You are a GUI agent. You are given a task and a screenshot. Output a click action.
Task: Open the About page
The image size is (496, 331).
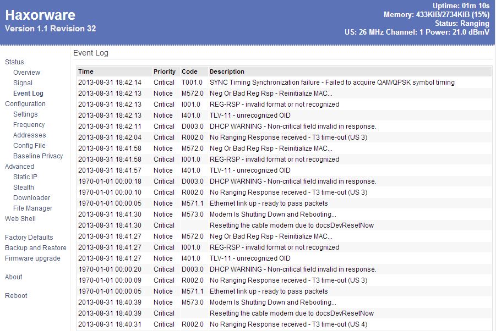(x=14, y=277)
